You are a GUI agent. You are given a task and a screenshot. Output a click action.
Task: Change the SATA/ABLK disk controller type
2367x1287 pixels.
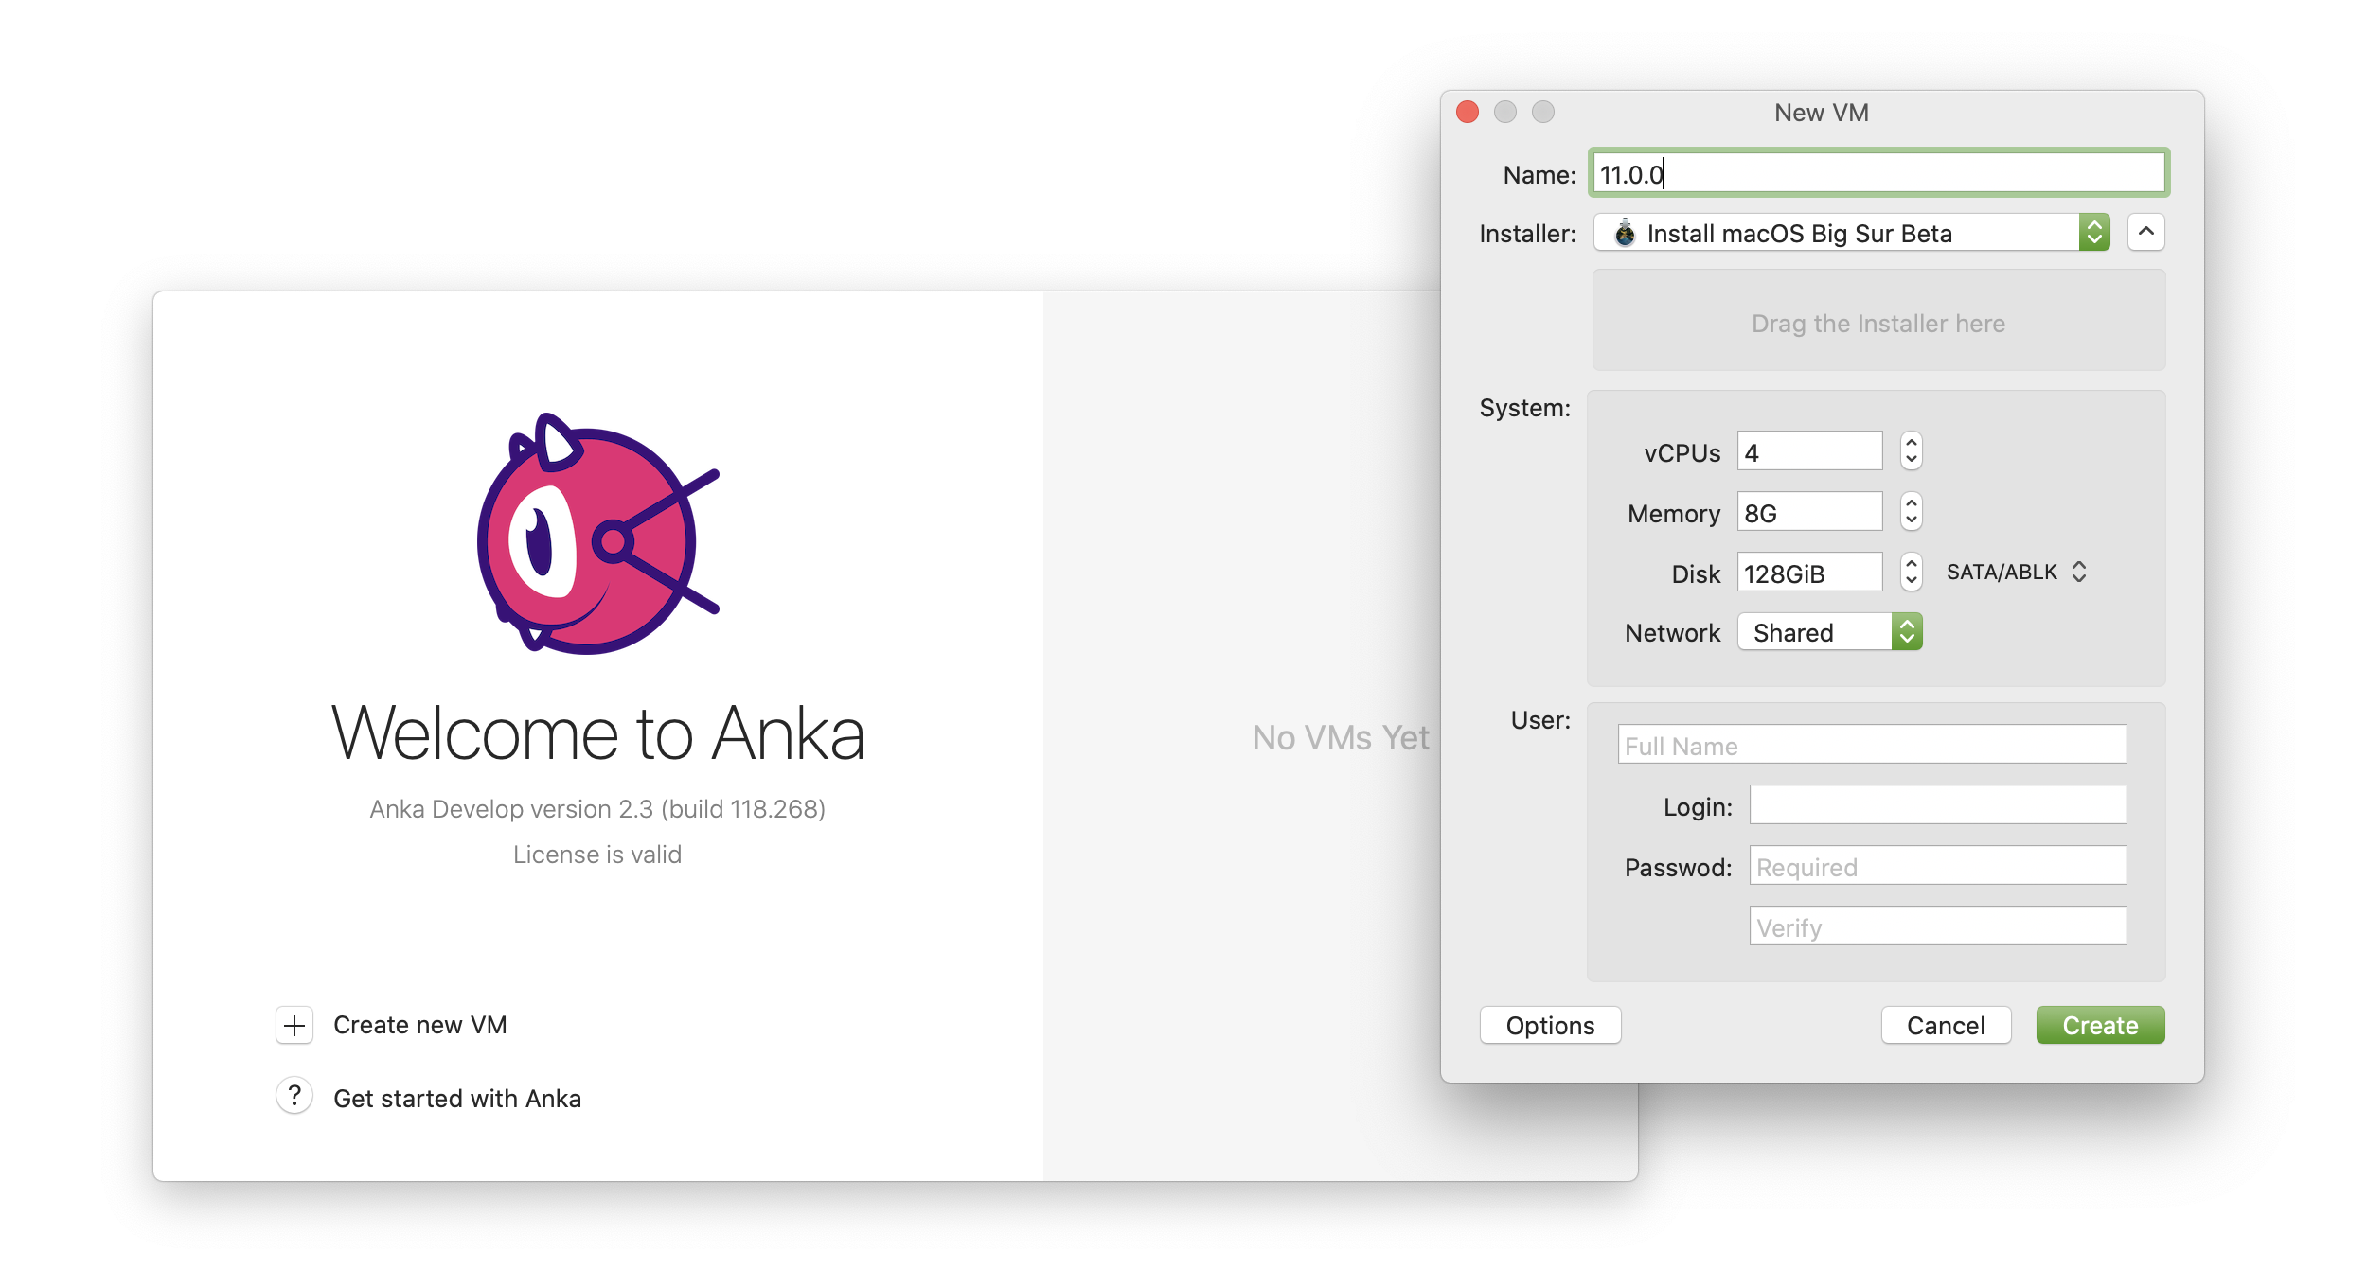[x=2016, y=572]
